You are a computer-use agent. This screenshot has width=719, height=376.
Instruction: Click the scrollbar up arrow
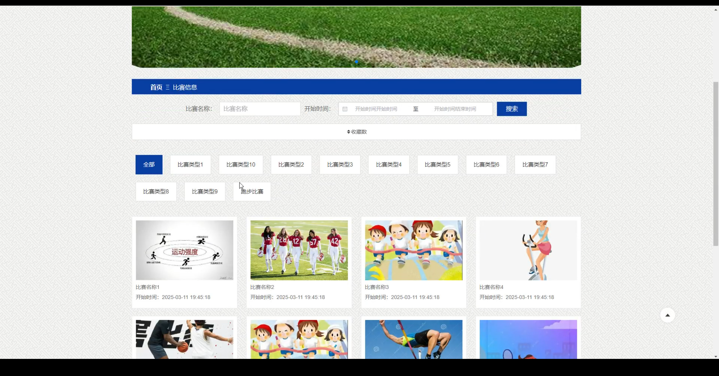[x=716, y=10]
